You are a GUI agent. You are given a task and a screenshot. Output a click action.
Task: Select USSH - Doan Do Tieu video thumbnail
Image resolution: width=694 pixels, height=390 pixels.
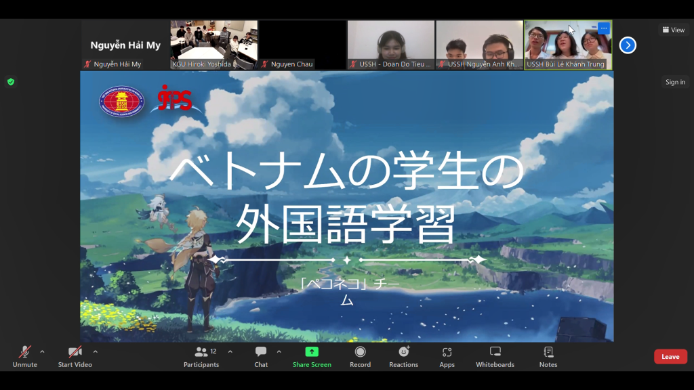tap(391, 45)
